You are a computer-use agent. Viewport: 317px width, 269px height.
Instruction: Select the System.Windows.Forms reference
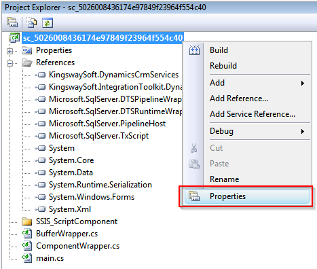[x=92, y=197]
